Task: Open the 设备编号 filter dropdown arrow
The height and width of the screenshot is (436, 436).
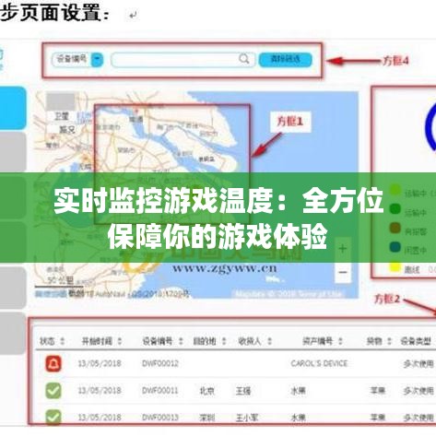Action: coord(97,59)
